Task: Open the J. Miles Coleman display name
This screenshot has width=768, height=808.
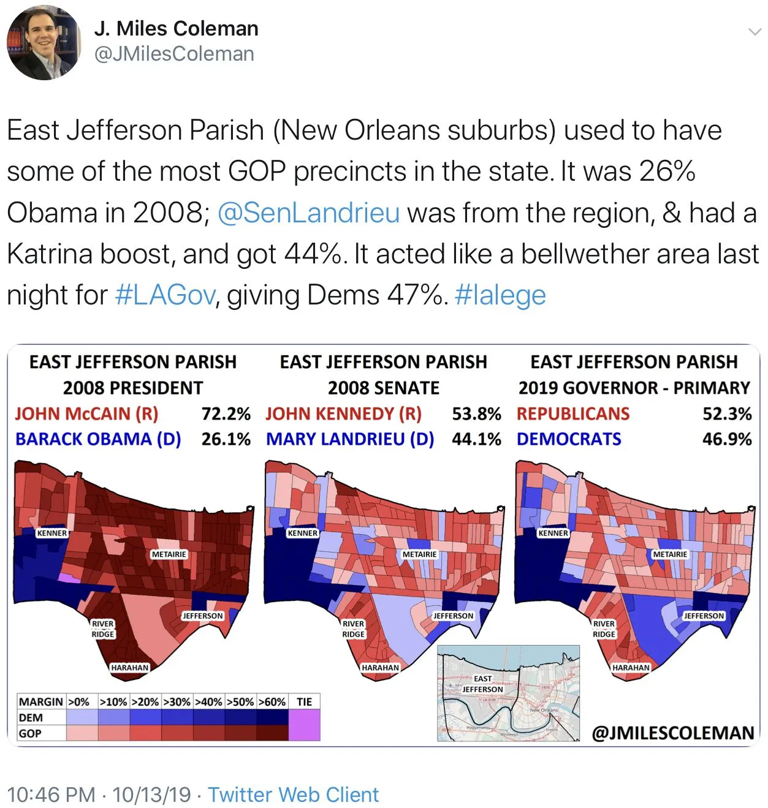Action: (176, 28)
